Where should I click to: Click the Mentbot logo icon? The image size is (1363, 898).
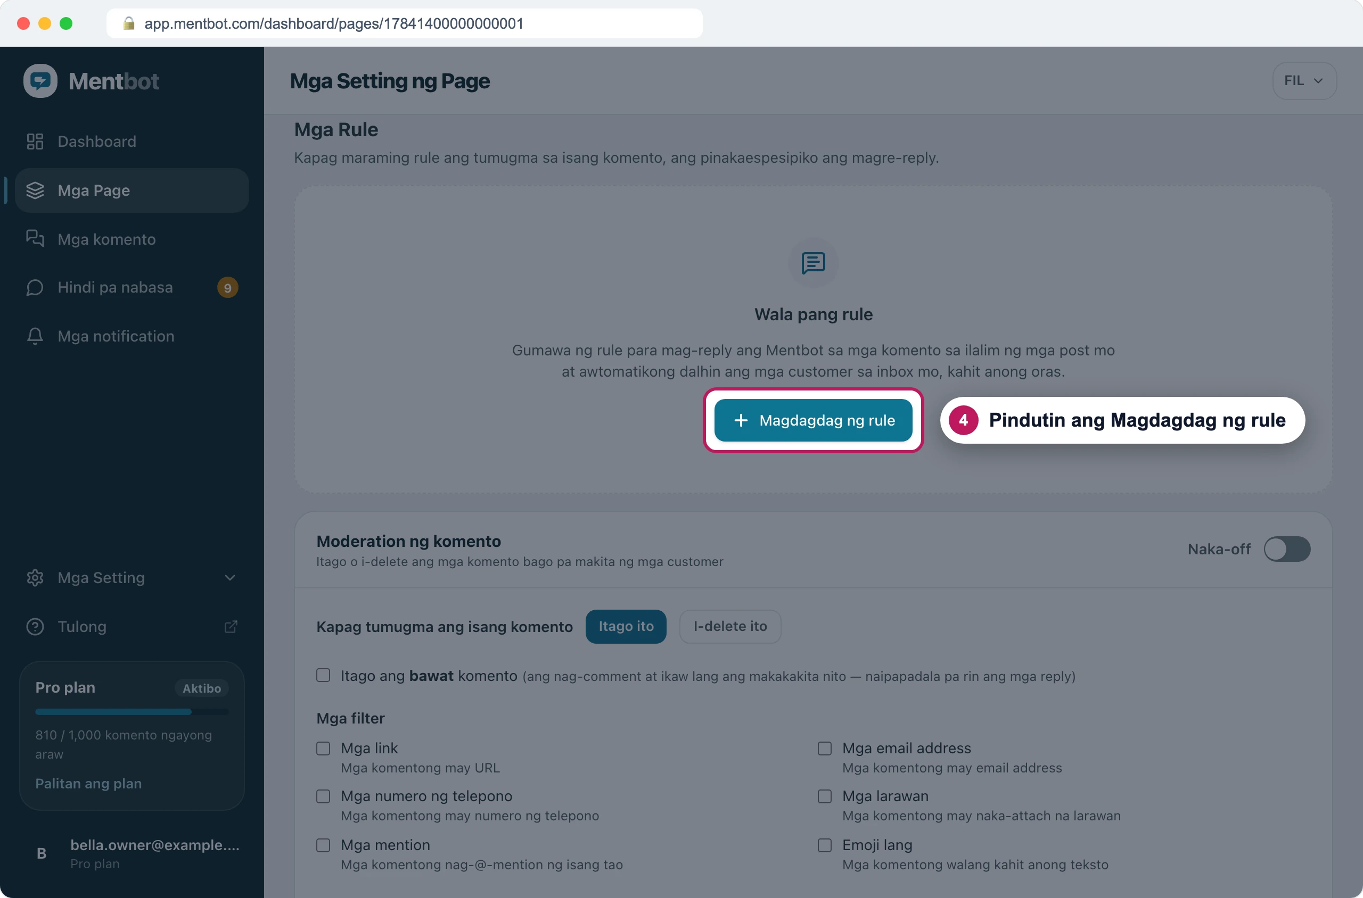40,81
